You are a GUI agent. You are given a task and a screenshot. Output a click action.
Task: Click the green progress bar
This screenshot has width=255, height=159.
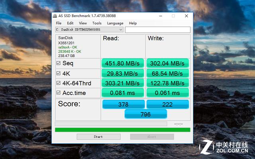click(123, 130)
